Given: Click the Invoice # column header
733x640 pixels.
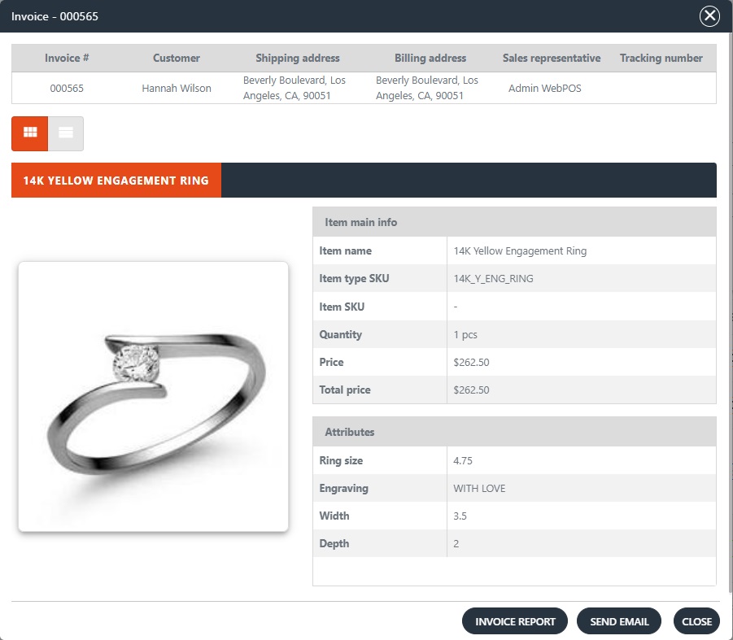Looking at the screenshot, I should [67, 59].
